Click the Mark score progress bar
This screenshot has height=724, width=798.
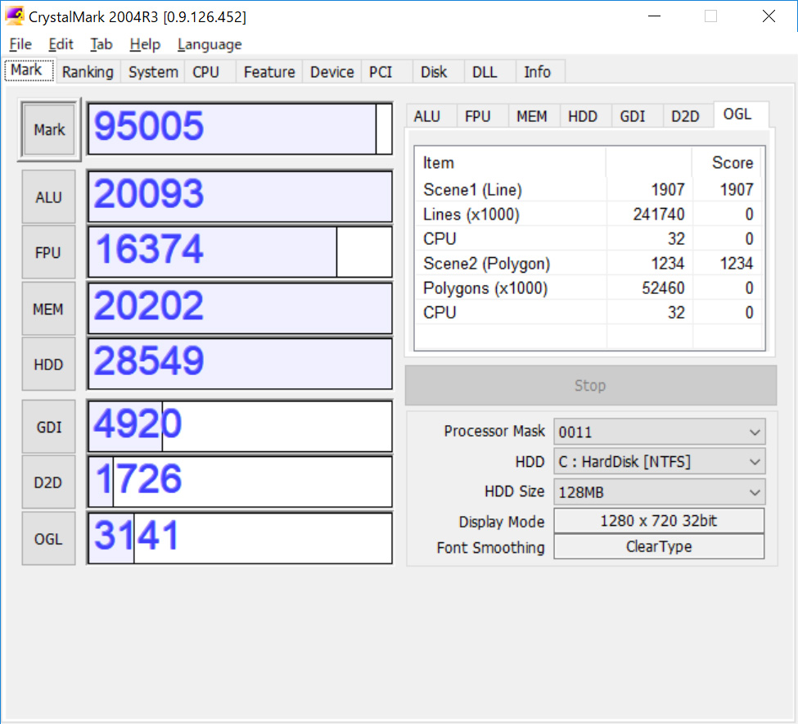pos(237,128)
